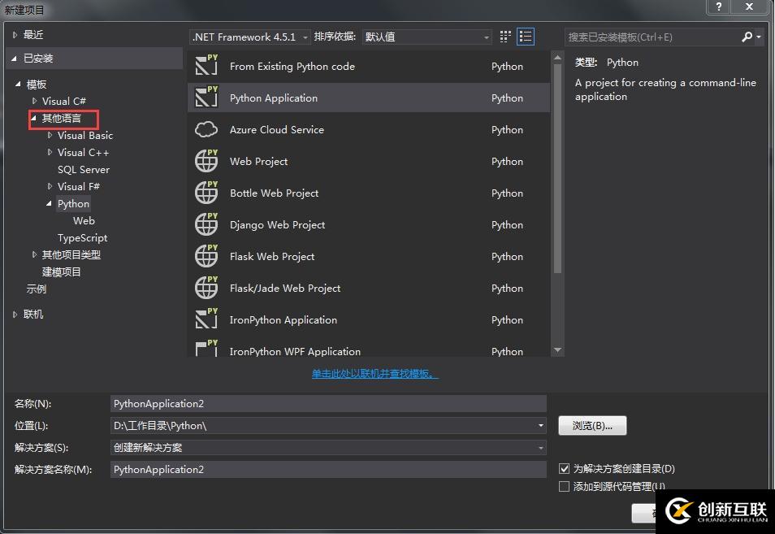Image resolution: width=775 pixels, height=534 pixels.
Task: Click the template list scrollbar thumb
Action: [557, 168]
